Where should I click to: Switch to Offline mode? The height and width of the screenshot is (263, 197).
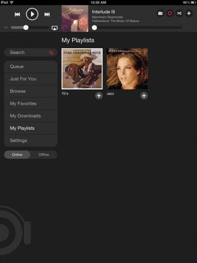44,155
